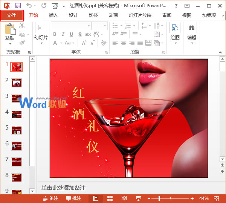Open the font size combo box
The height and width of the screenshot is (203, 226).
99,26
